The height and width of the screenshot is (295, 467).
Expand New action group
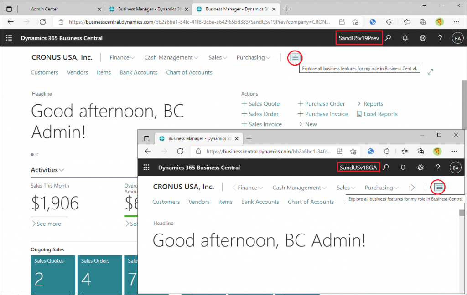point(308,124)
